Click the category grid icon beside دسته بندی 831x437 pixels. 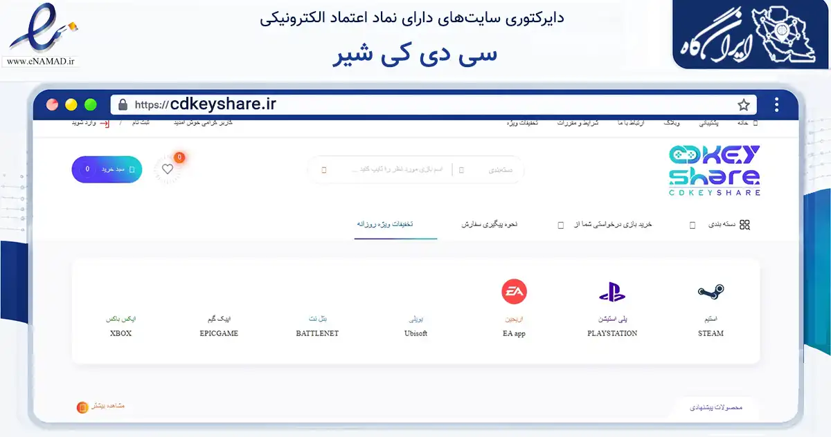coord(745,225)
